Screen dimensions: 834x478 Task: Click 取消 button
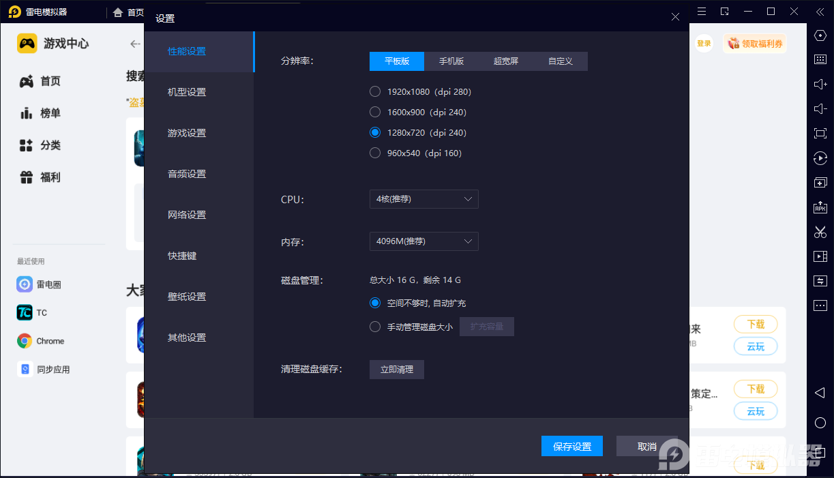click(647, 447)
